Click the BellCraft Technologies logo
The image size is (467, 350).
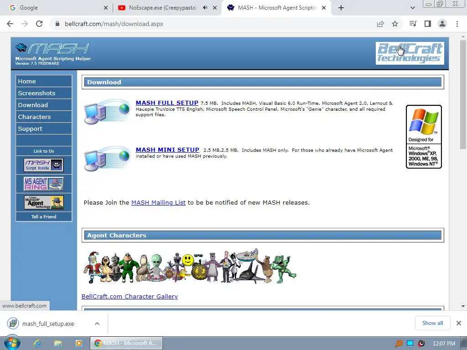coord(410,53)
